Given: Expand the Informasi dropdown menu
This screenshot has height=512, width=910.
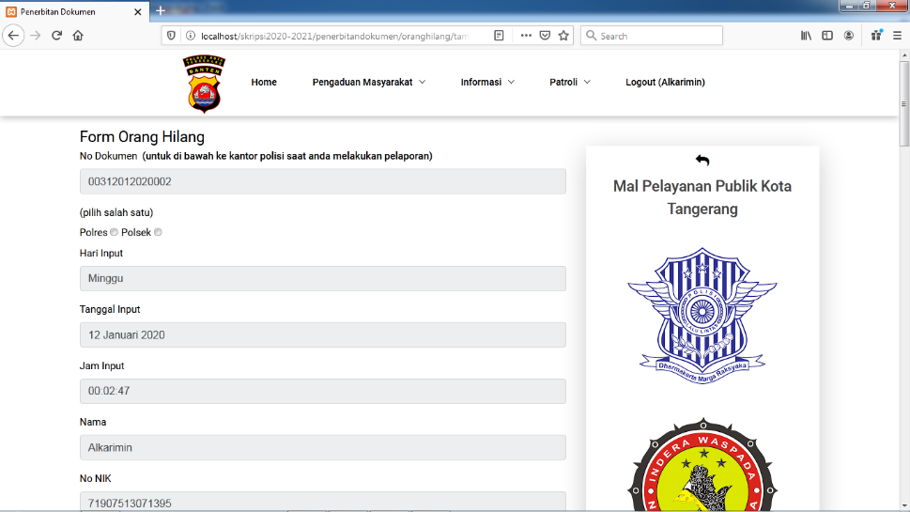Looking at the screenshot, I should click(x=487, y=82).
